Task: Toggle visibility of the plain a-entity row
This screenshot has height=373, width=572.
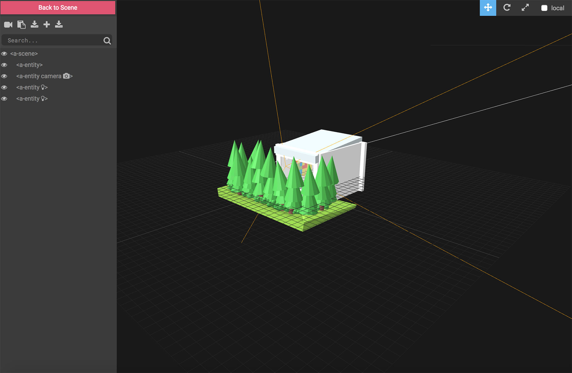Action: coord(4,65)
